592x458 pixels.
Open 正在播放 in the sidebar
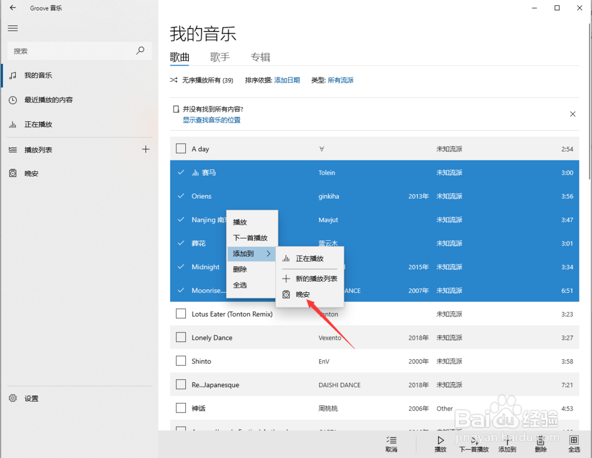pos(80,124)
